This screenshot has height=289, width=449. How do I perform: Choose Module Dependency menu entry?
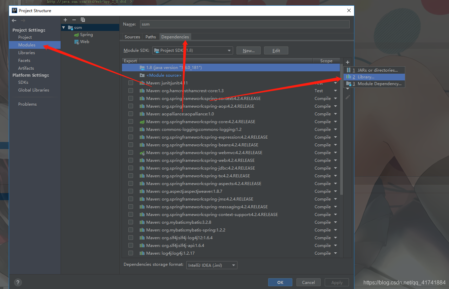point(374,84)
